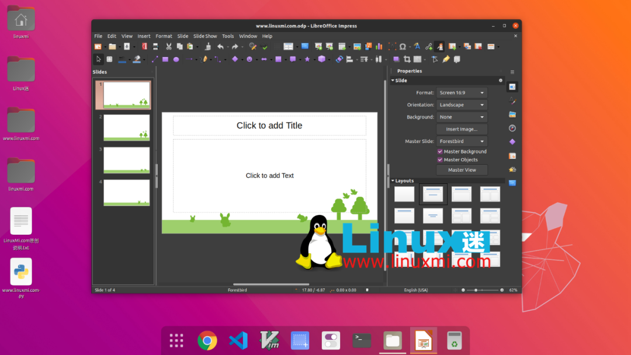Open the Slide Show menu
This screenshot has width=631, height=355.
pos(205,36)
